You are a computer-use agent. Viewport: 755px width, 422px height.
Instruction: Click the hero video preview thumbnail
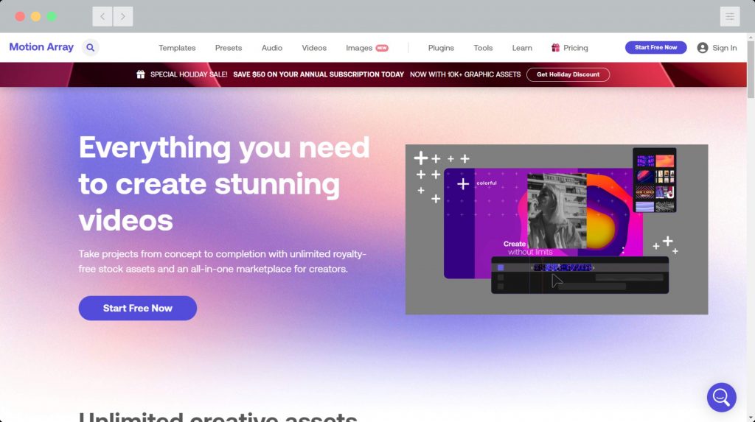[557, 230]
